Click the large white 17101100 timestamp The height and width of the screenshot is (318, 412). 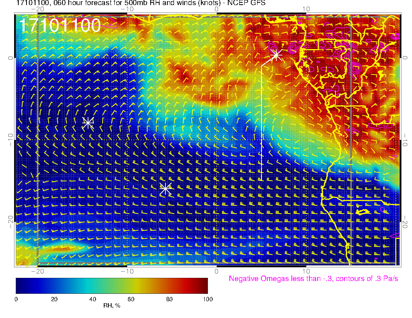pyautogui.click(x=60, y=26)
